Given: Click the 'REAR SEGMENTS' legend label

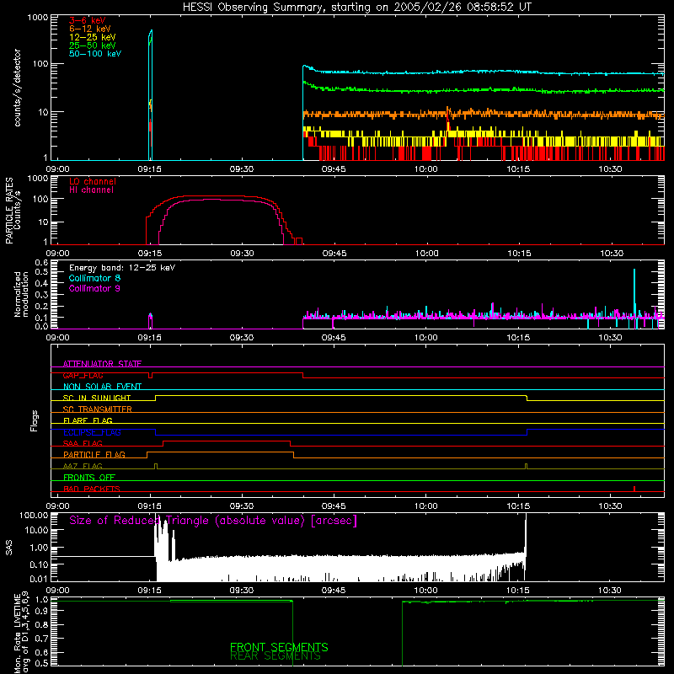Looking at the screenshot, I should 275,655.
